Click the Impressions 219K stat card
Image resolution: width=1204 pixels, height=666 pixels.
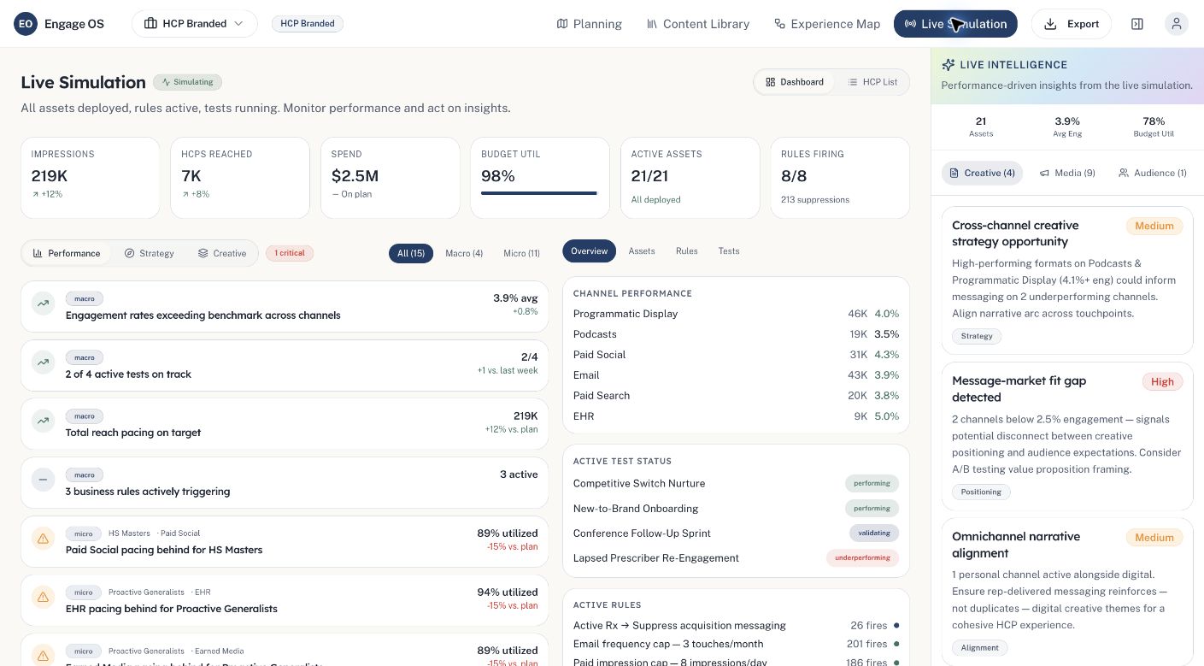[x=90, y=178]
